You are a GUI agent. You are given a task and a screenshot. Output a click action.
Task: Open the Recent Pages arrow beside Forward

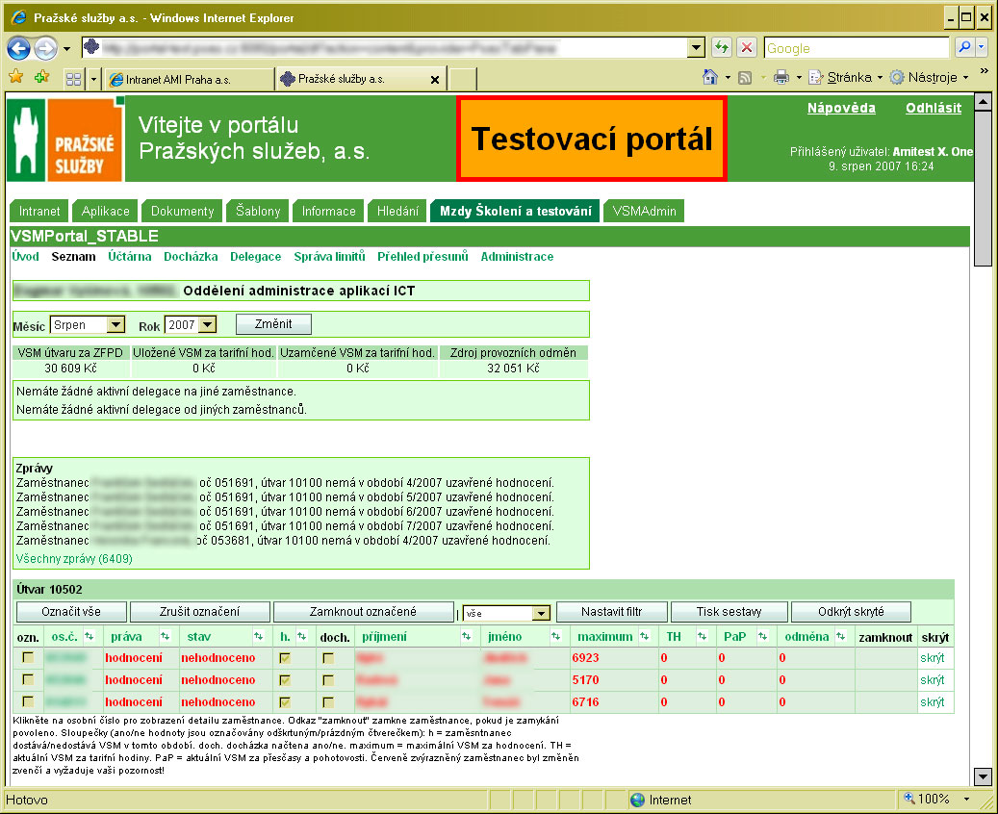(66, 48)
